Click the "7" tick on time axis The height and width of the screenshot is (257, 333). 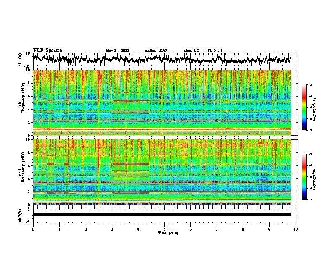[x=217, y=229]
